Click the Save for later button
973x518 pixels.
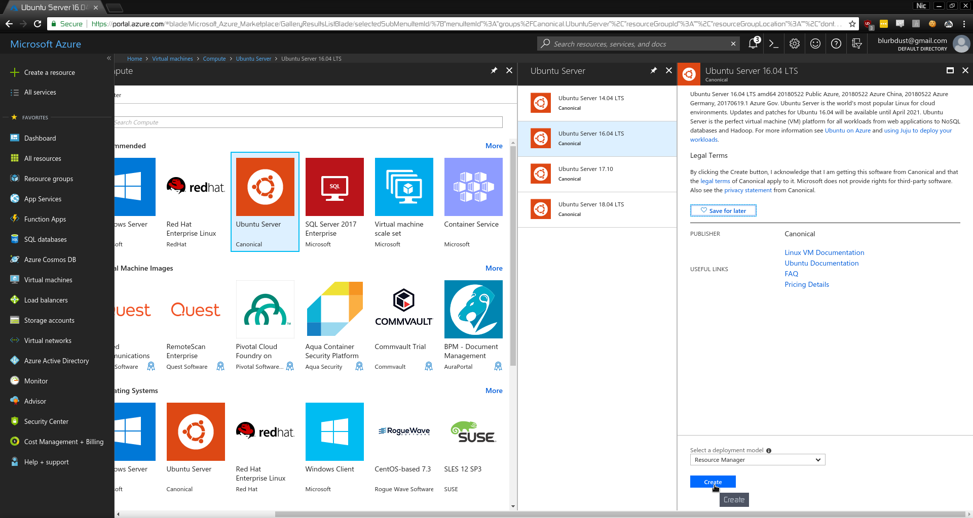[723, 210]
